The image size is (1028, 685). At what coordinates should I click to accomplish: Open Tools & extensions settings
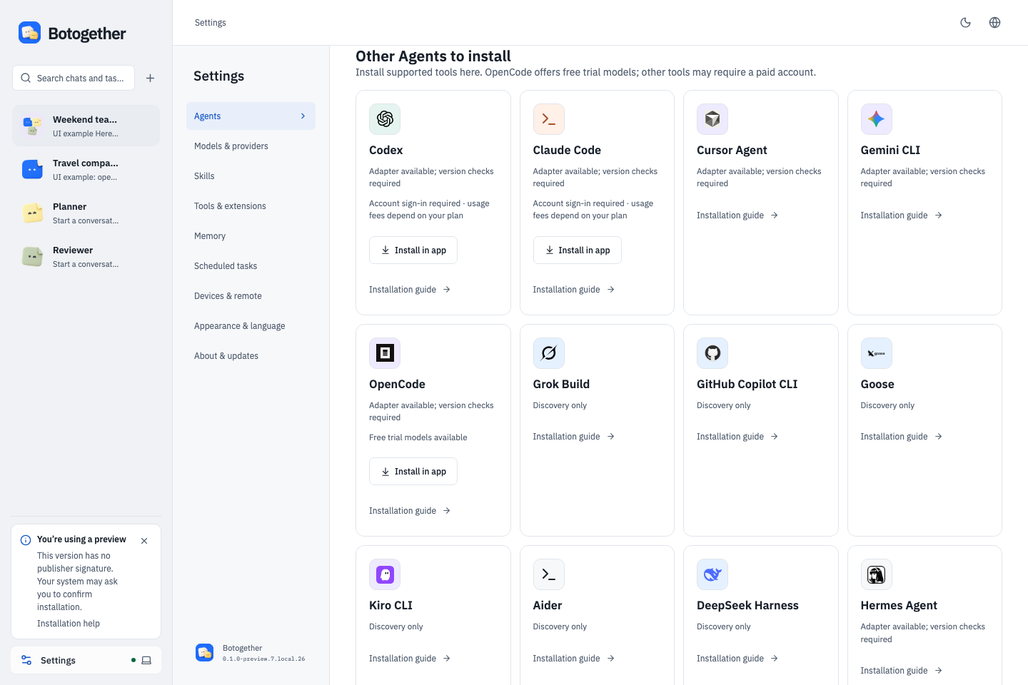pos(251,206)
